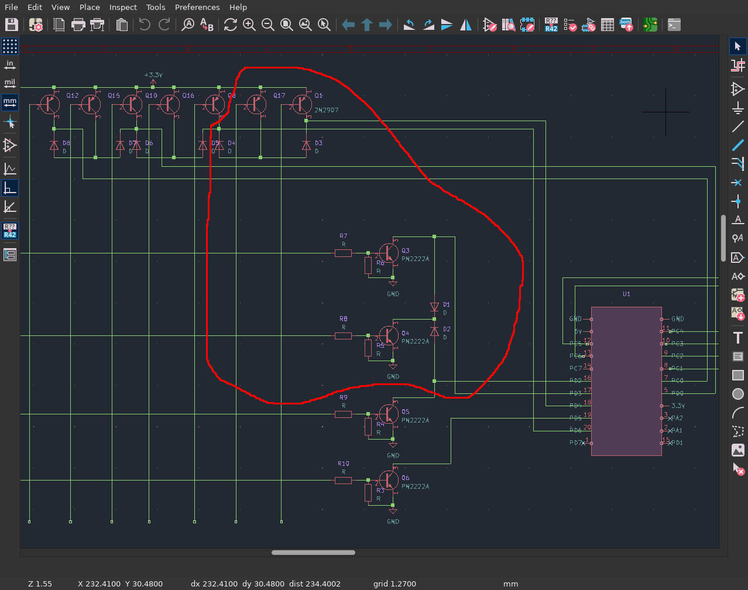The image size is (748, 590).
Task: Open PCB editor with the green board icon
Action: pos(650,25)
